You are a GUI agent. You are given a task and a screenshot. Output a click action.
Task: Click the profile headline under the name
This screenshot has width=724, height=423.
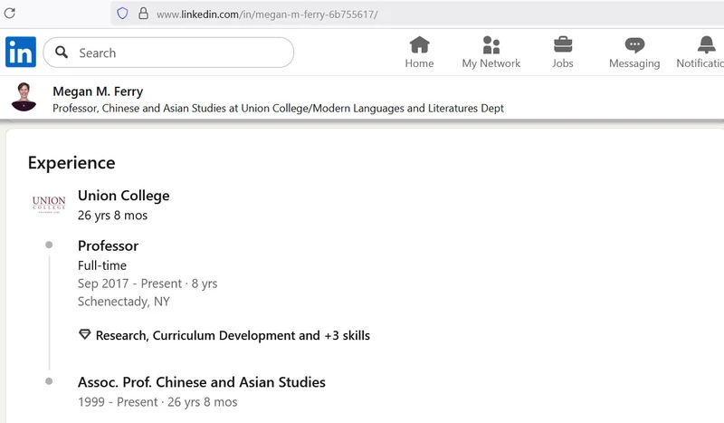coord(278,108)
